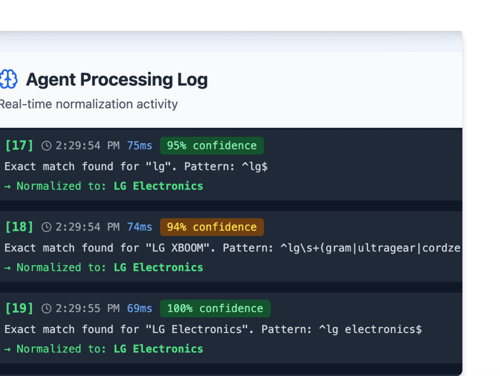The width and height of the screenshot is (500, 376).
Task: Click Normalized to LG Electronics in entry 19
Action: point(104,349)
